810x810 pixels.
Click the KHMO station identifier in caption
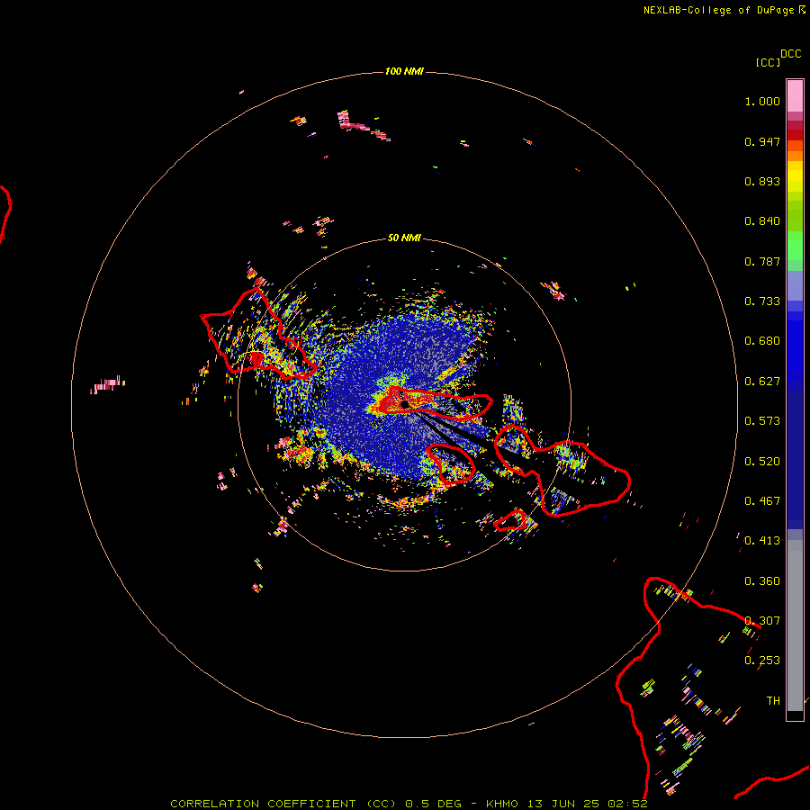point(501,804)
